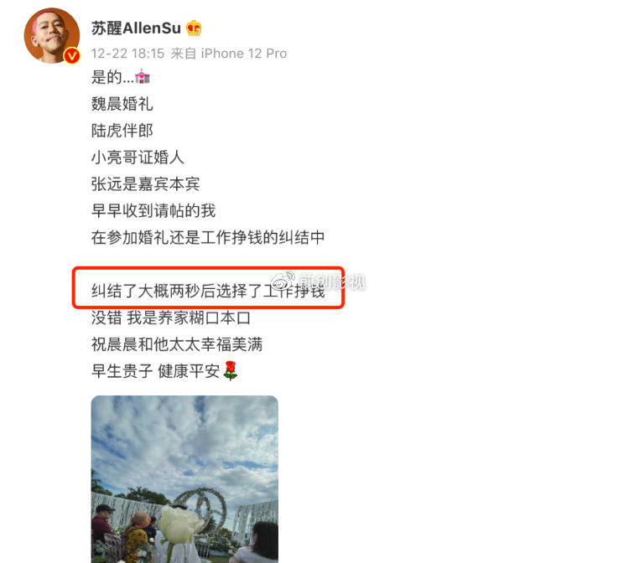Viewport: 639px width, 563px height.
Task: Open the profile avatar of 苏醒AllenSu
Action: tap(52, 35)
